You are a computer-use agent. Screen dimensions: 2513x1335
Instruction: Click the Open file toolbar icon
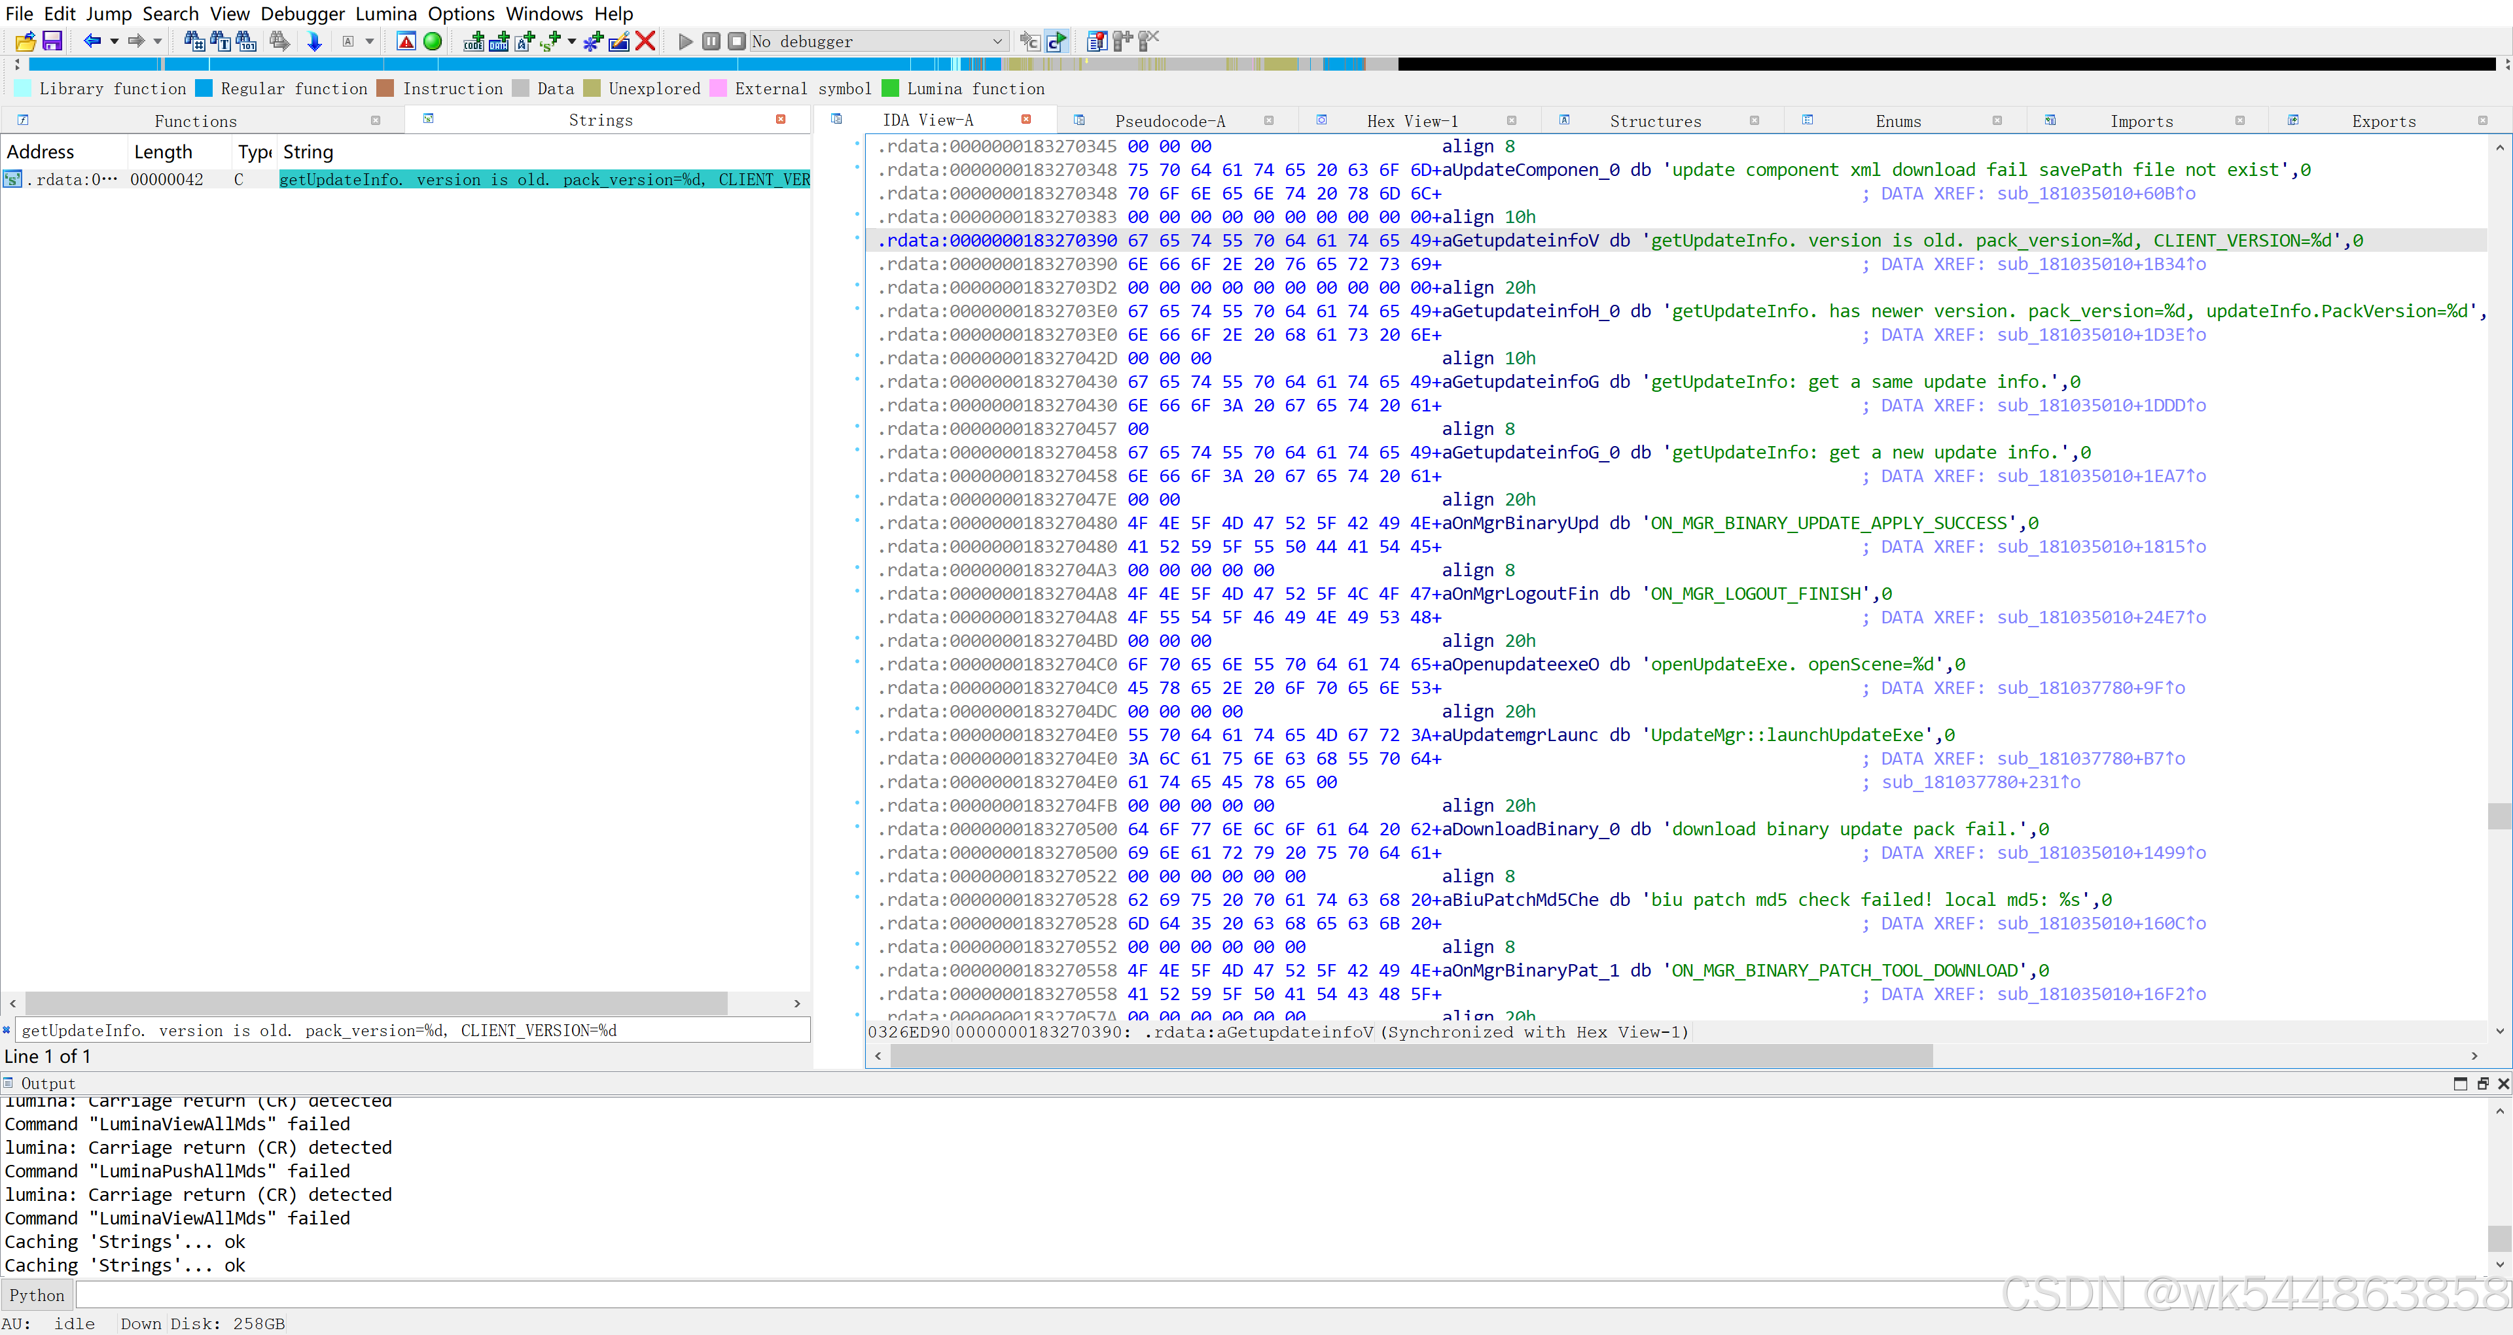[x=26, y=41]
